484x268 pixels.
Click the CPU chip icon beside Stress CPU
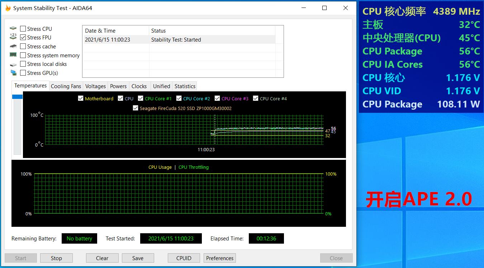[13, 29]
